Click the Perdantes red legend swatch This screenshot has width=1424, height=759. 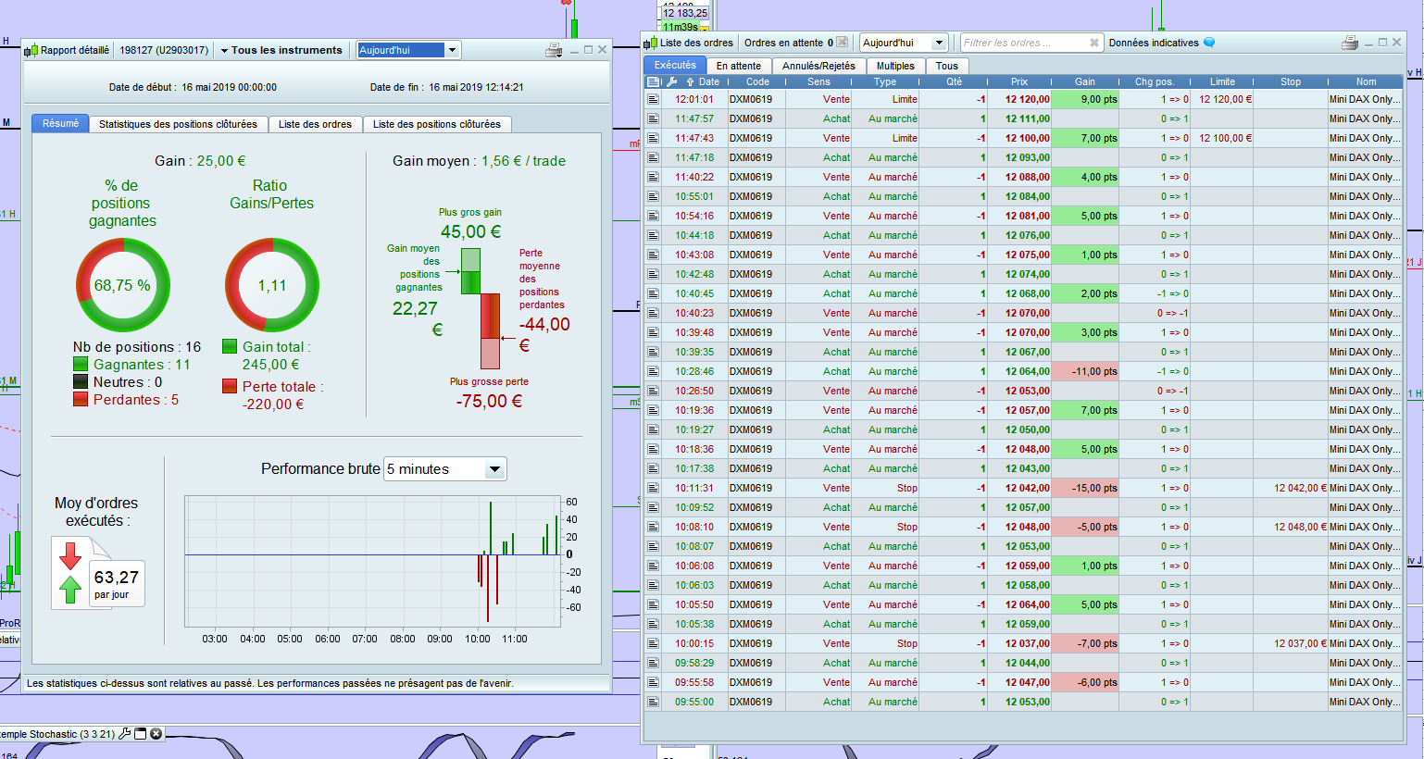coord(81,399)
